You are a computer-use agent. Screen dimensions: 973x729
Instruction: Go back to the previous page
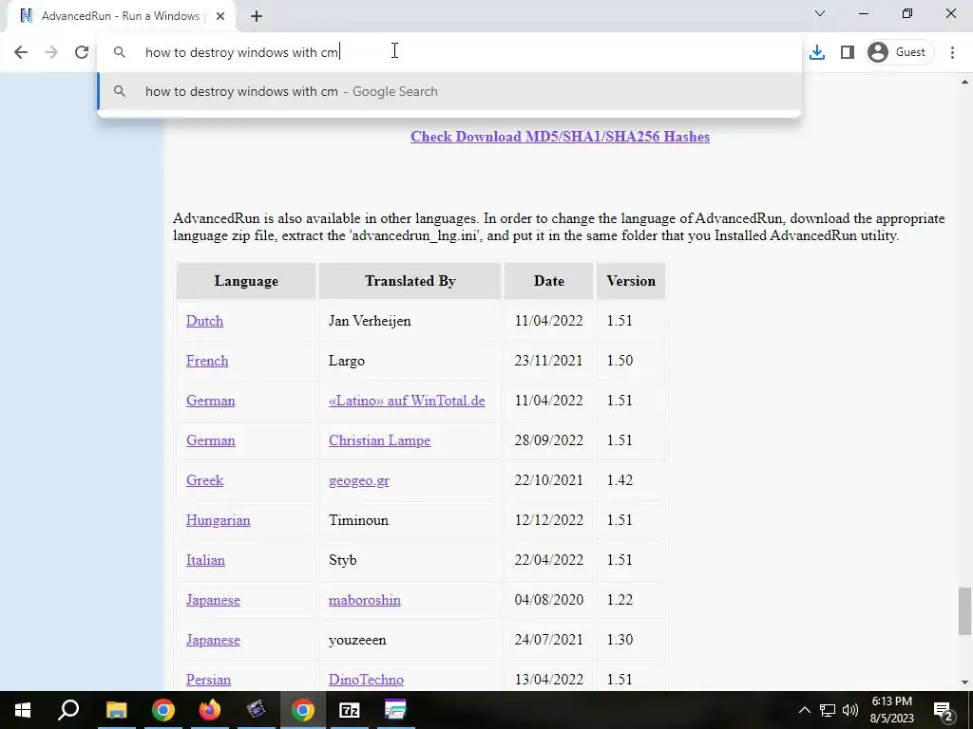click(21, 52)
